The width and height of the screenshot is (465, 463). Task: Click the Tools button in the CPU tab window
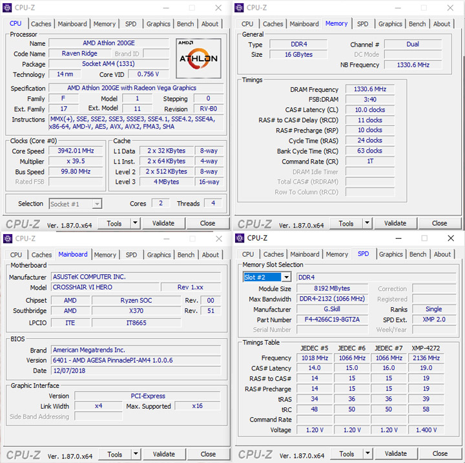114,223
